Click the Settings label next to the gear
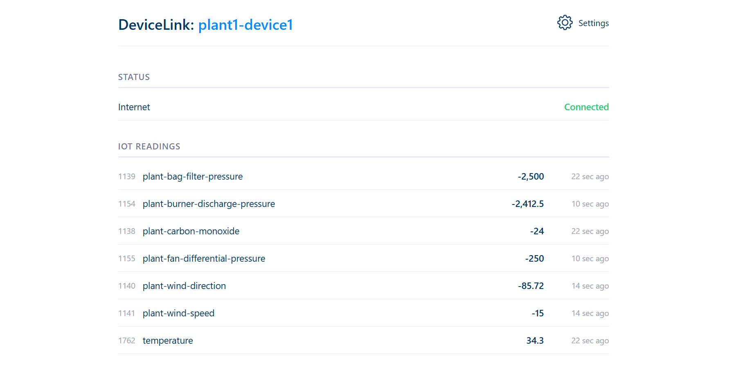 594,23
